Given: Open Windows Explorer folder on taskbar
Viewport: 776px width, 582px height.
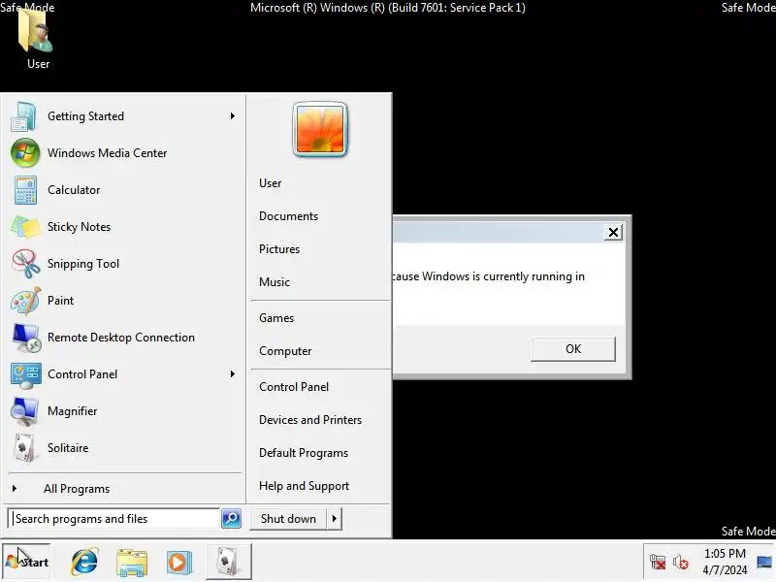Looking at the screenshot, I should pos(132,563).
